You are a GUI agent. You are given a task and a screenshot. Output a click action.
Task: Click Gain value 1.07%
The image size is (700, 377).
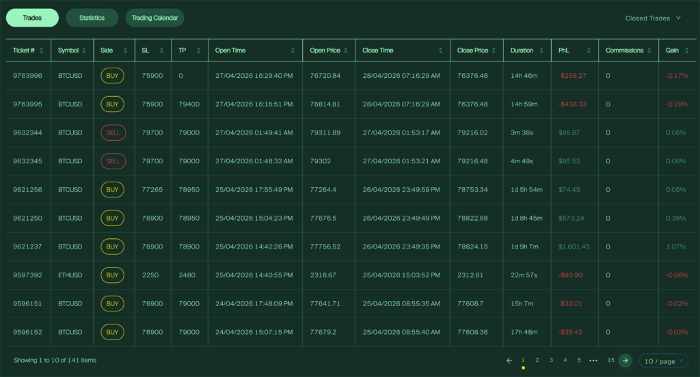tap(676, 247)
